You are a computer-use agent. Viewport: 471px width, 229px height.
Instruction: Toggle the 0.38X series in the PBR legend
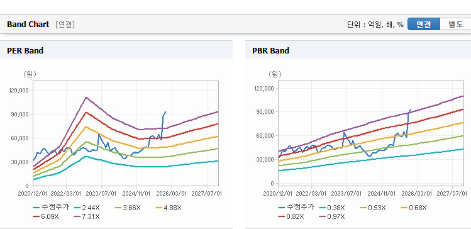coord(332,208)
